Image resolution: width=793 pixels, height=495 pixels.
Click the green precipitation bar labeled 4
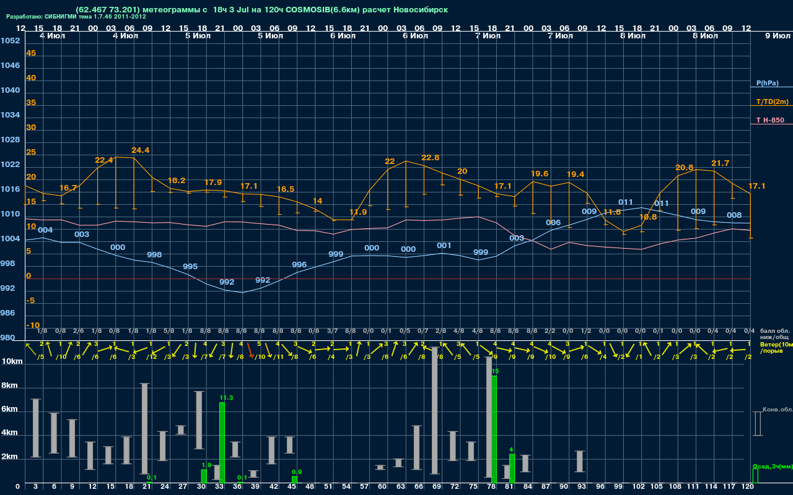(512, 468)
